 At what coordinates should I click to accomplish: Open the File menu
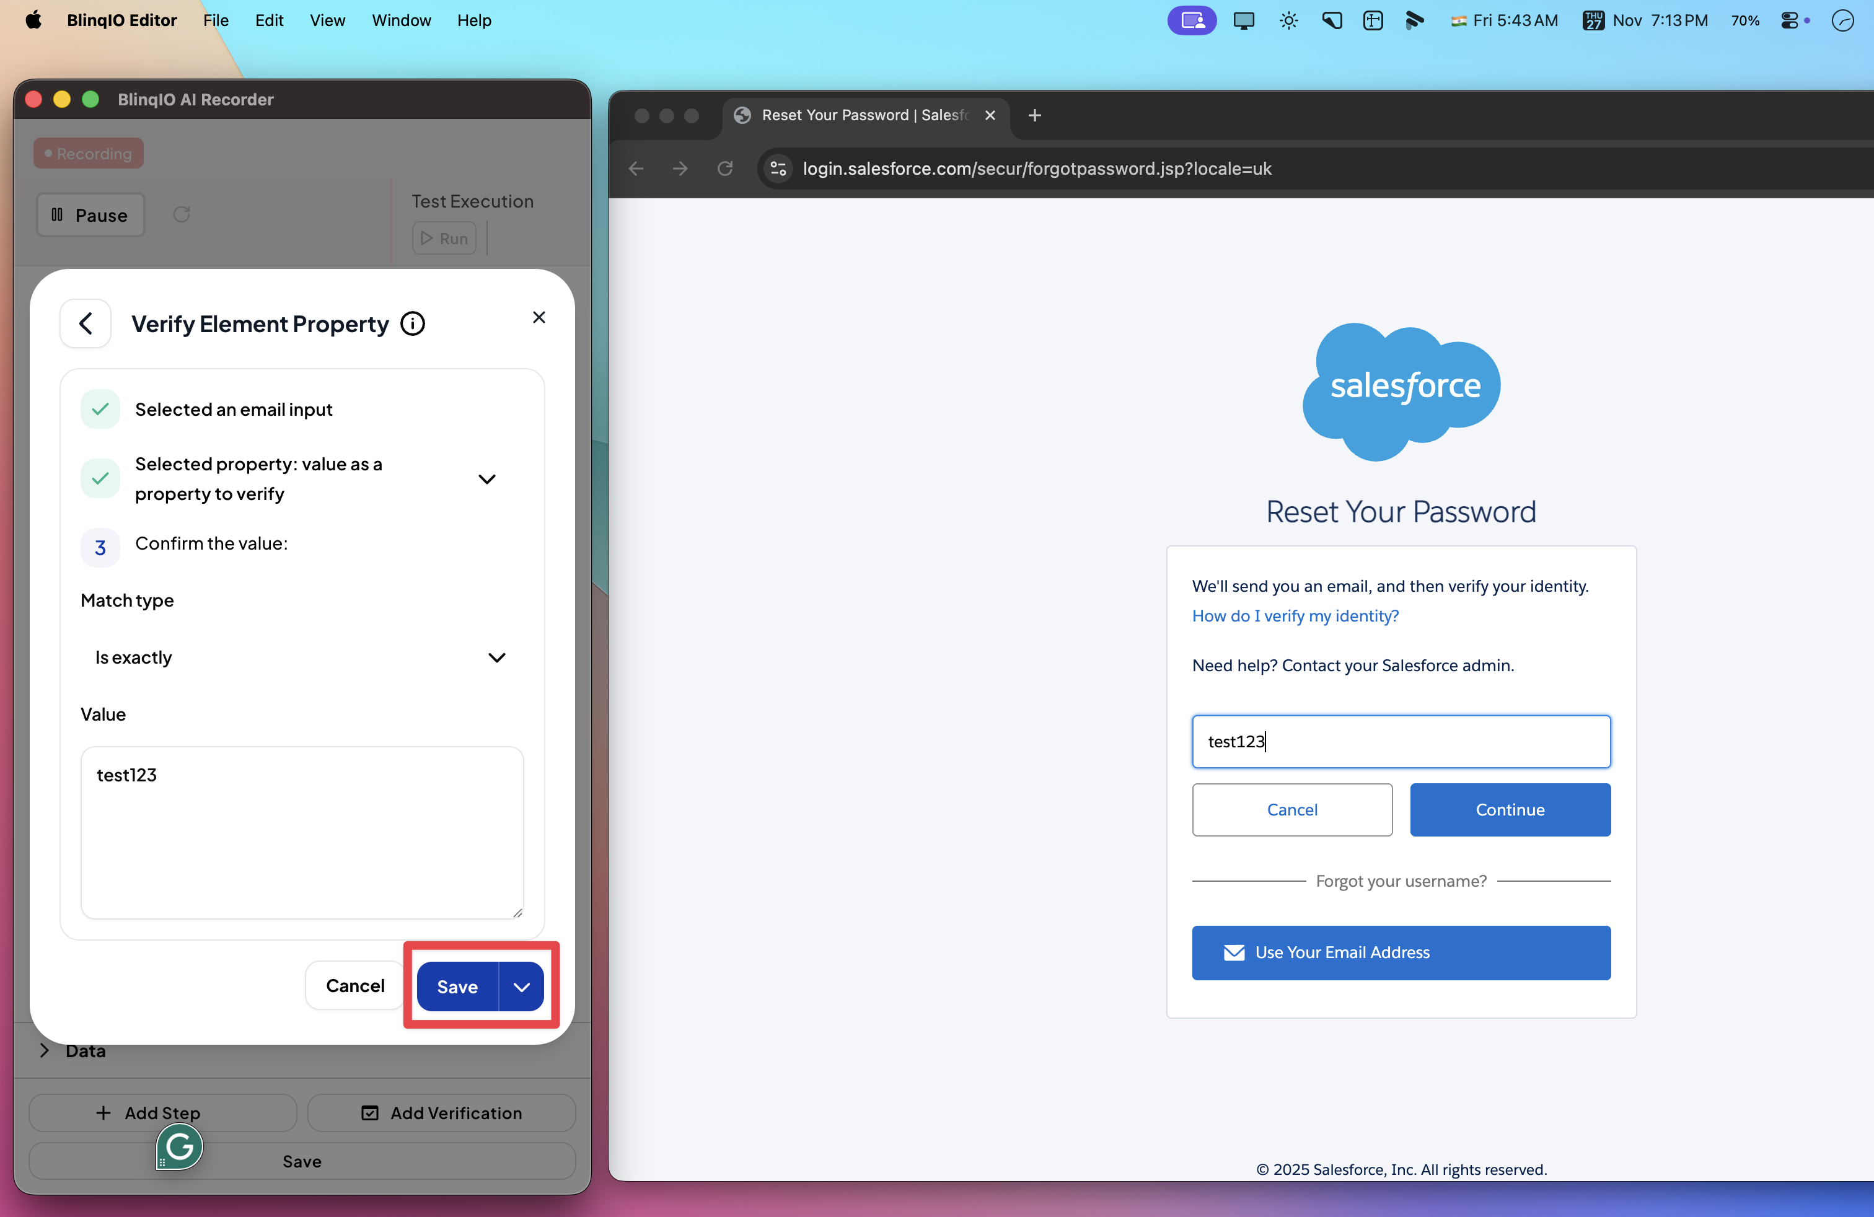tap(215, 20)
